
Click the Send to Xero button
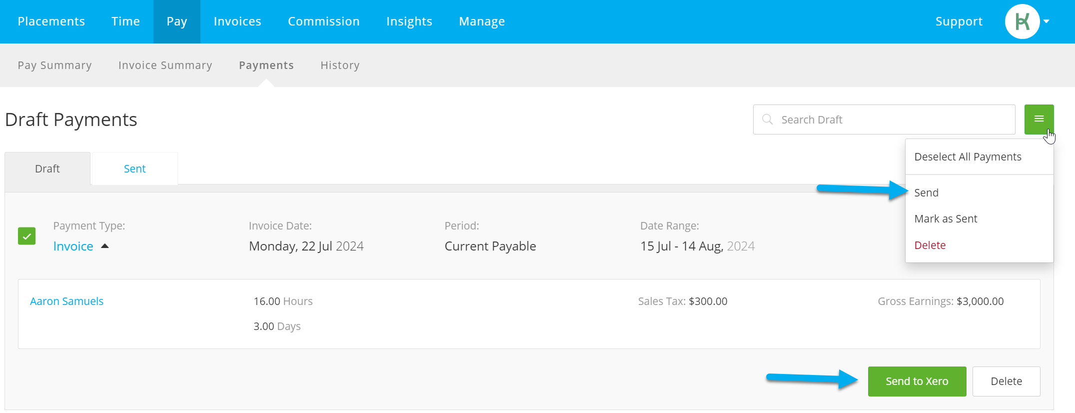pos(917,381)
